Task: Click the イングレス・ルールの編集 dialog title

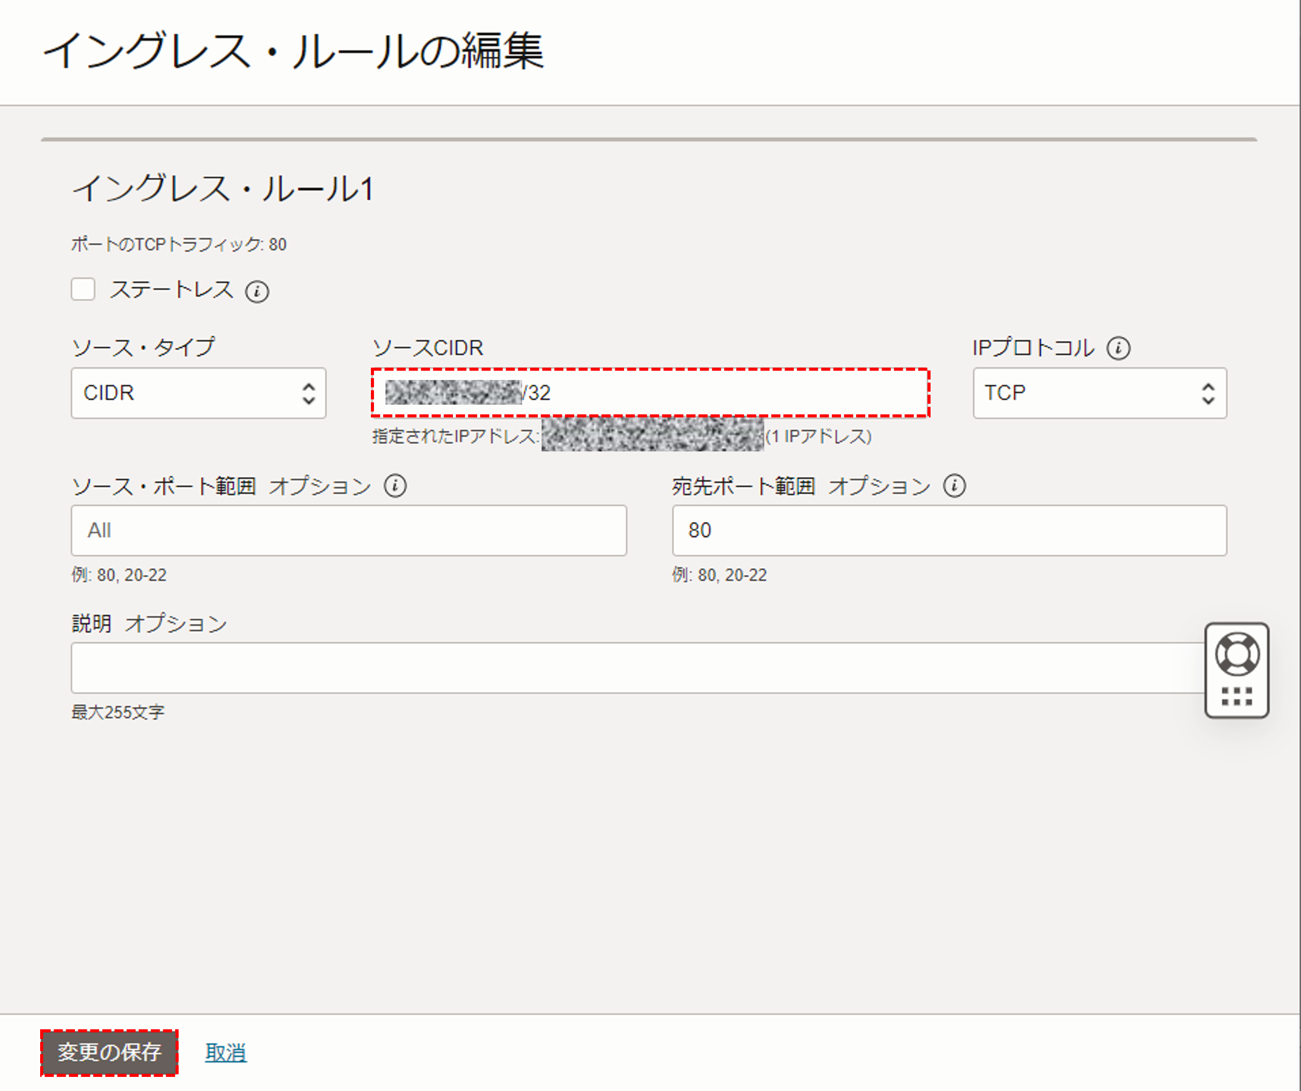Action: [x=294, y=51]
